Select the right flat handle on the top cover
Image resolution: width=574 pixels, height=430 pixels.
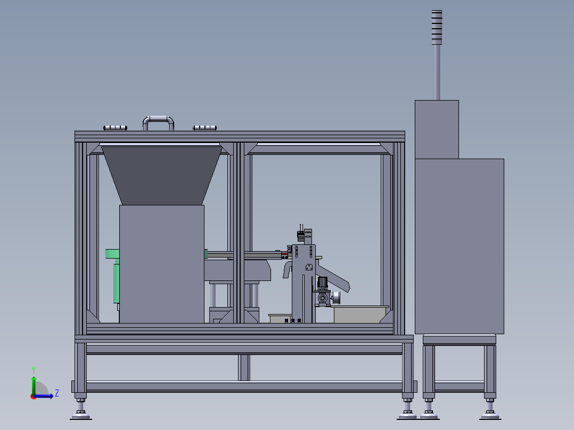click(204, 128)
